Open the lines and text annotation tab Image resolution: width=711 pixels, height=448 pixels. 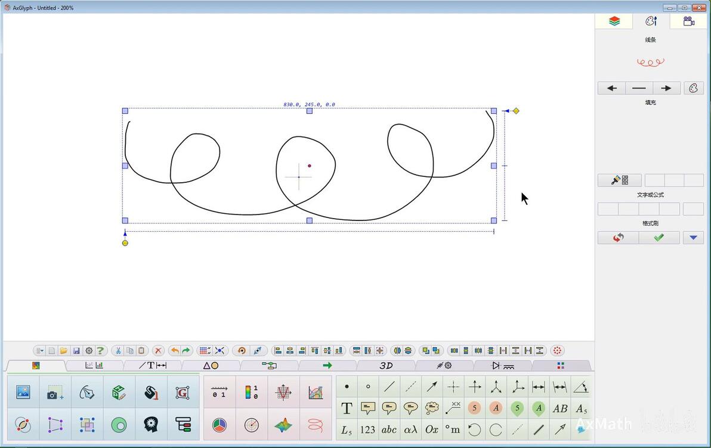click(x=152, y=365)
